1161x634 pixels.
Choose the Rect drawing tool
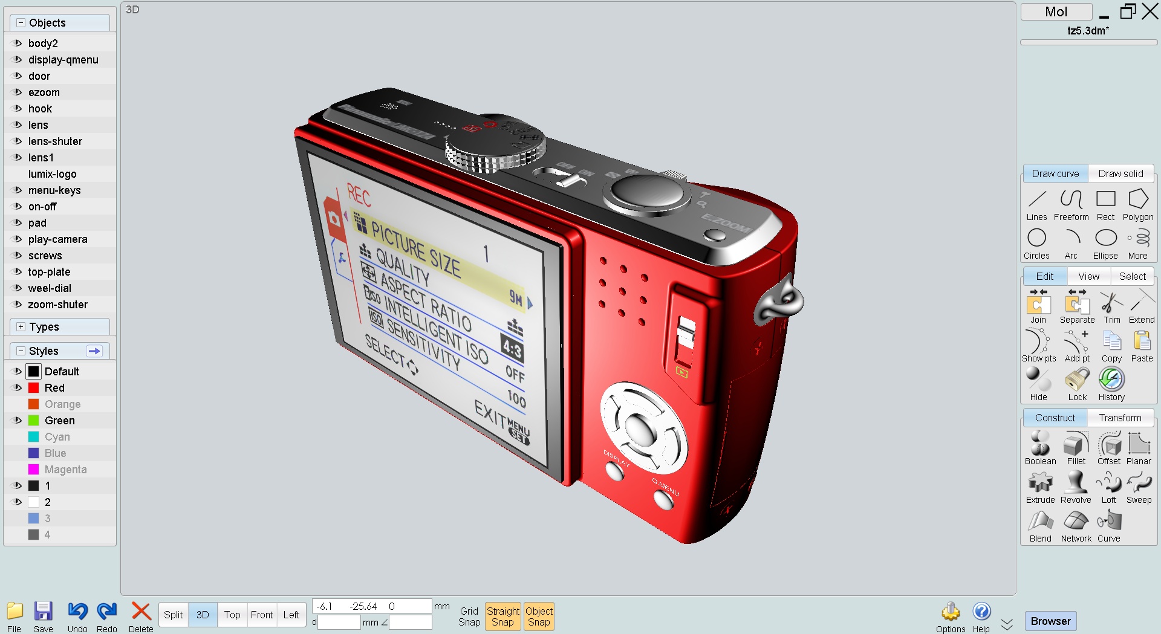1105,204
